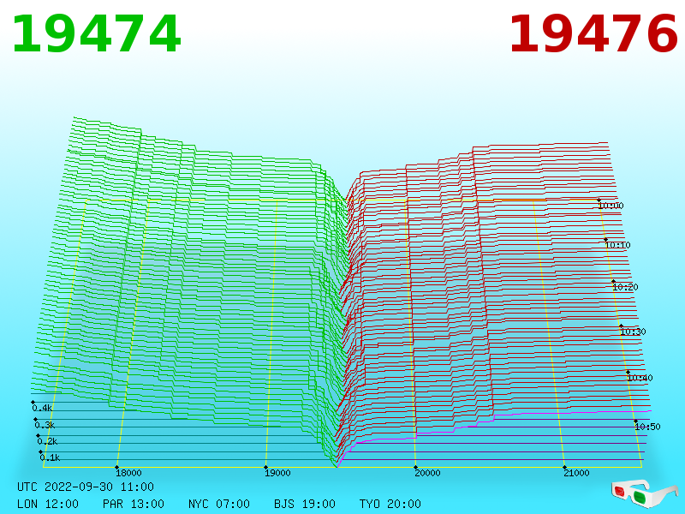
Task: Click the 3D glasses icon
Action: coord(643,493)
